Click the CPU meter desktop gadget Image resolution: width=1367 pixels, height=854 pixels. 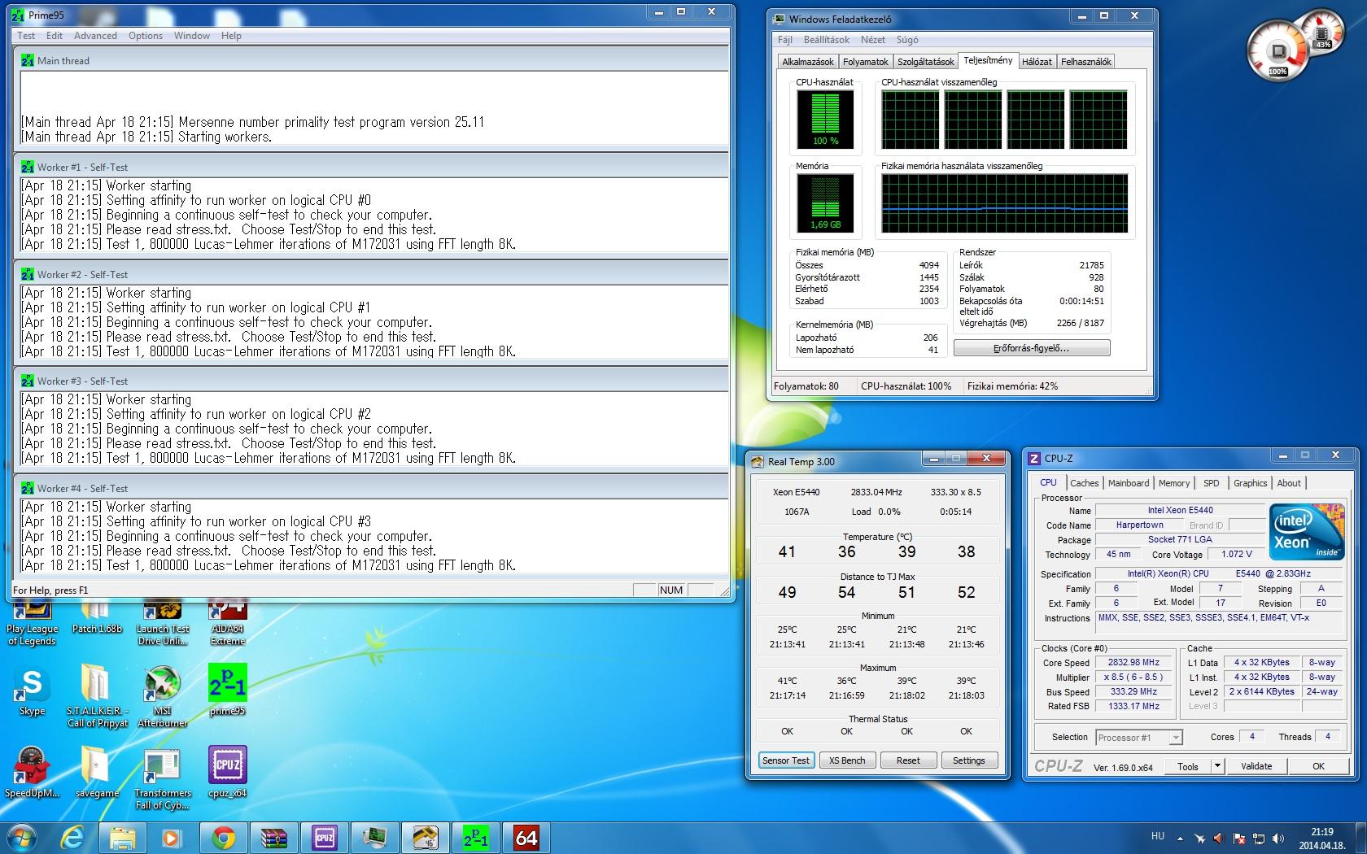tap(1277, 51)
